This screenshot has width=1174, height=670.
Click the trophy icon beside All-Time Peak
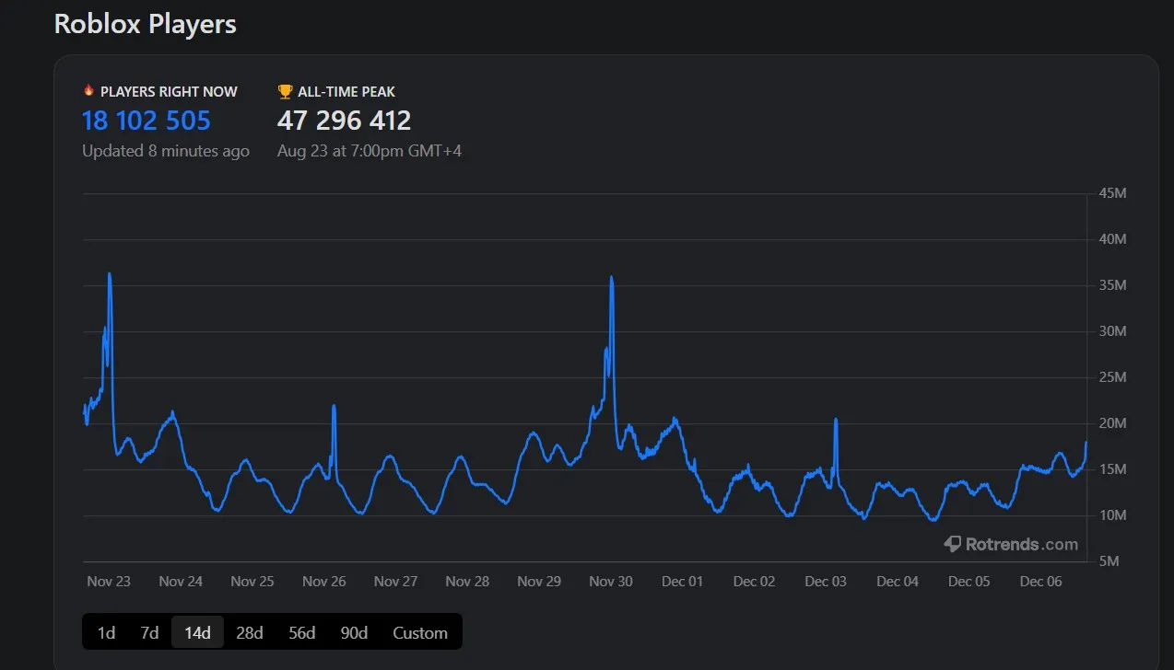click(285, 91)
